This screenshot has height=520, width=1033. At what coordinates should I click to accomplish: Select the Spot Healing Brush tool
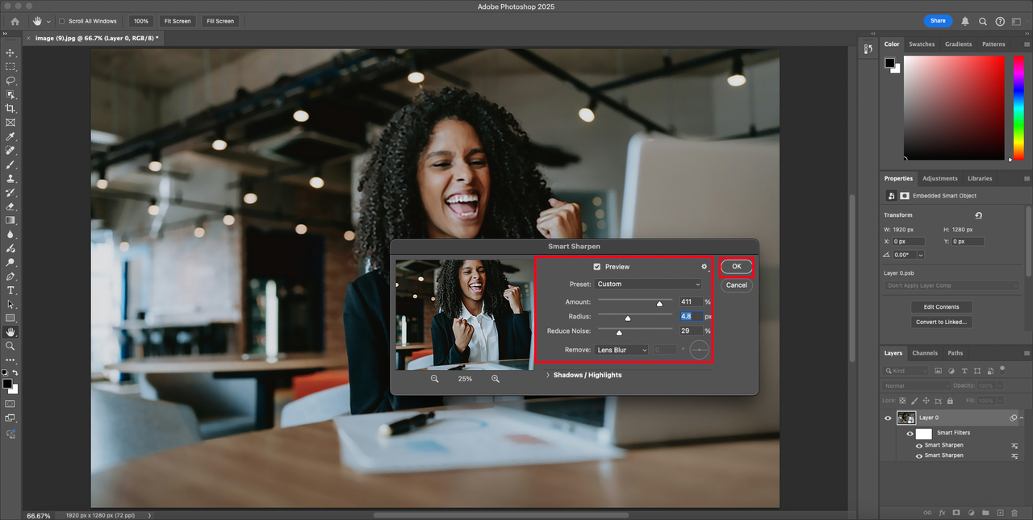tap(10, 151)
